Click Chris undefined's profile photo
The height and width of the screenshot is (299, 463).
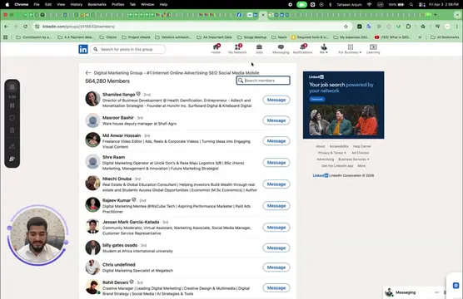[x=92, y=267]
